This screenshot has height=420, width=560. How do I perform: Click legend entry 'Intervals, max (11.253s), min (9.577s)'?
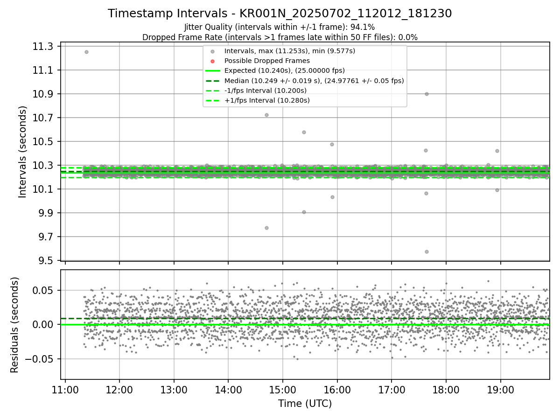289,51
